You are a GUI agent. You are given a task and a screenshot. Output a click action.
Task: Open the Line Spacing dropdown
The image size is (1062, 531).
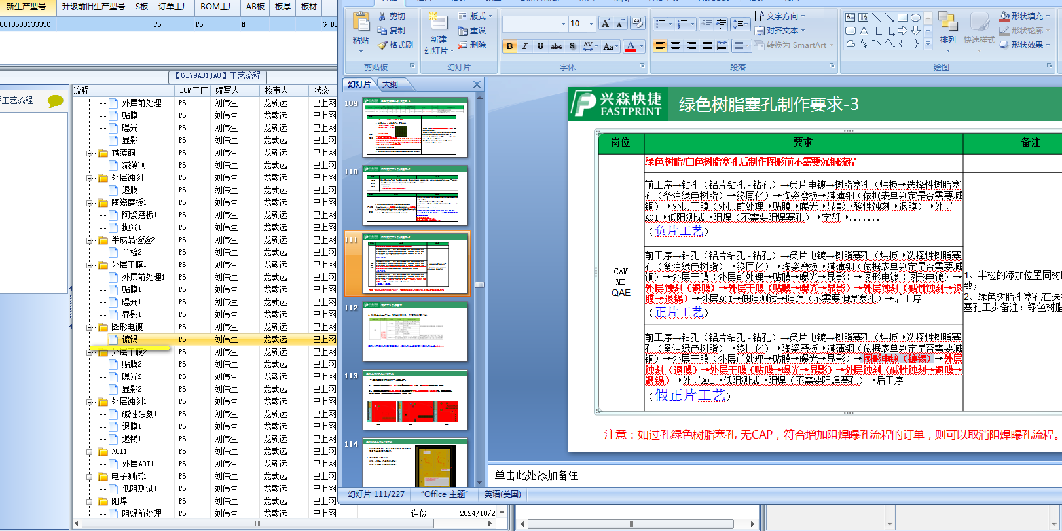pos(740,24)
